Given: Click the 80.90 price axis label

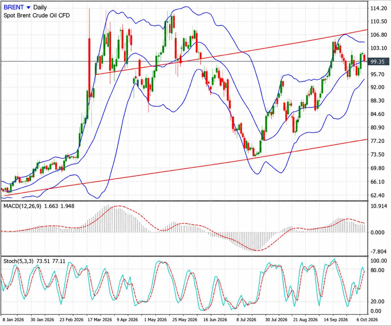Looking at the screenshot, I should coord(377,127).
